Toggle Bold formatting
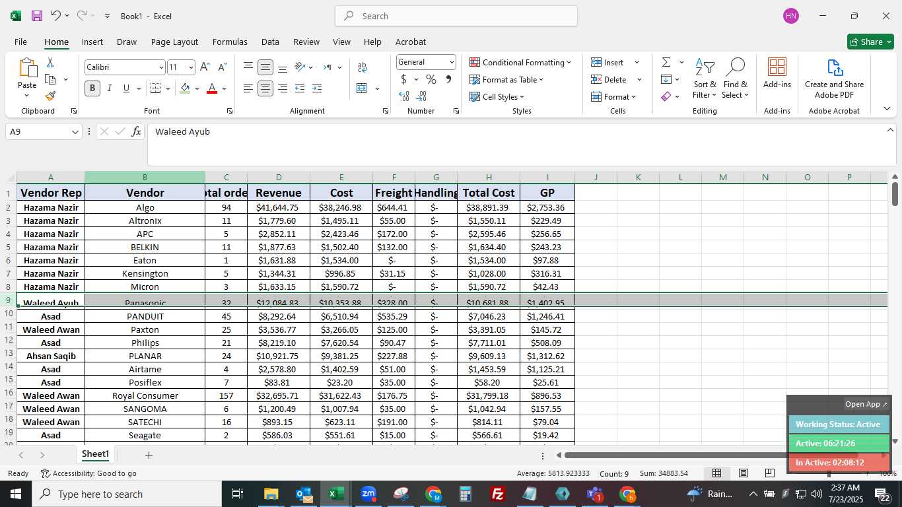The width and height of the screenshot is (902, 507). point(92,88)
